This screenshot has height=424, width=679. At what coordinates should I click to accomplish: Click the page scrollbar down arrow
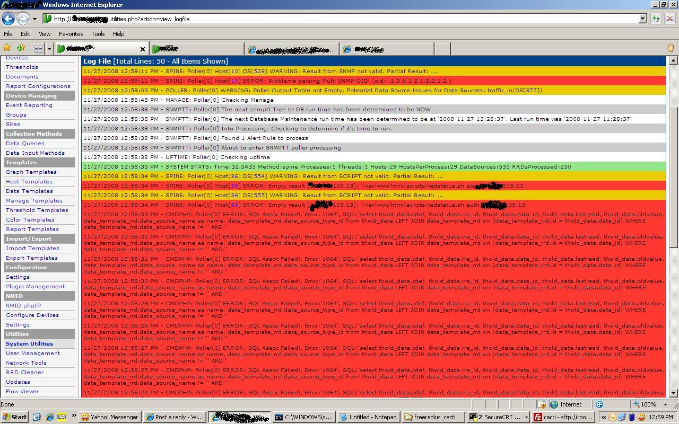click(x=674, y=393)
